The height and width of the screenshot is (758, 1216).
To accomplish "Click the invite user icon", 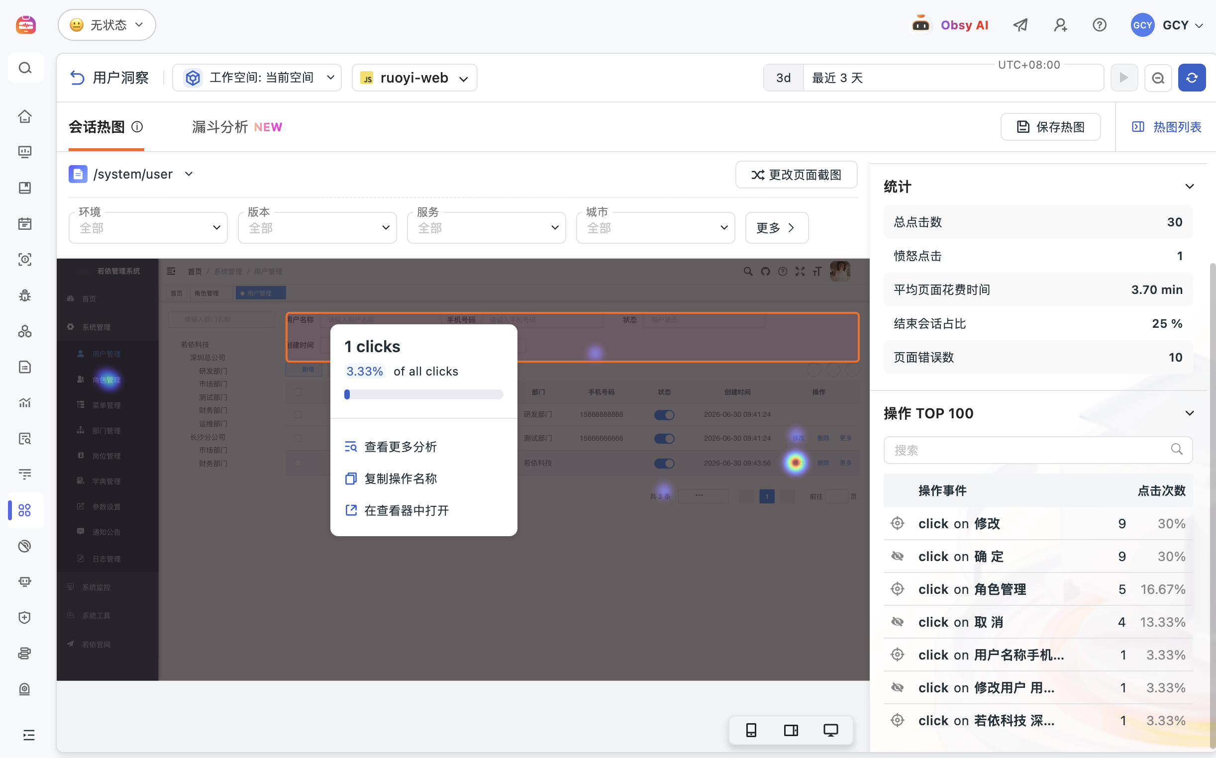I will point(1060,24).
